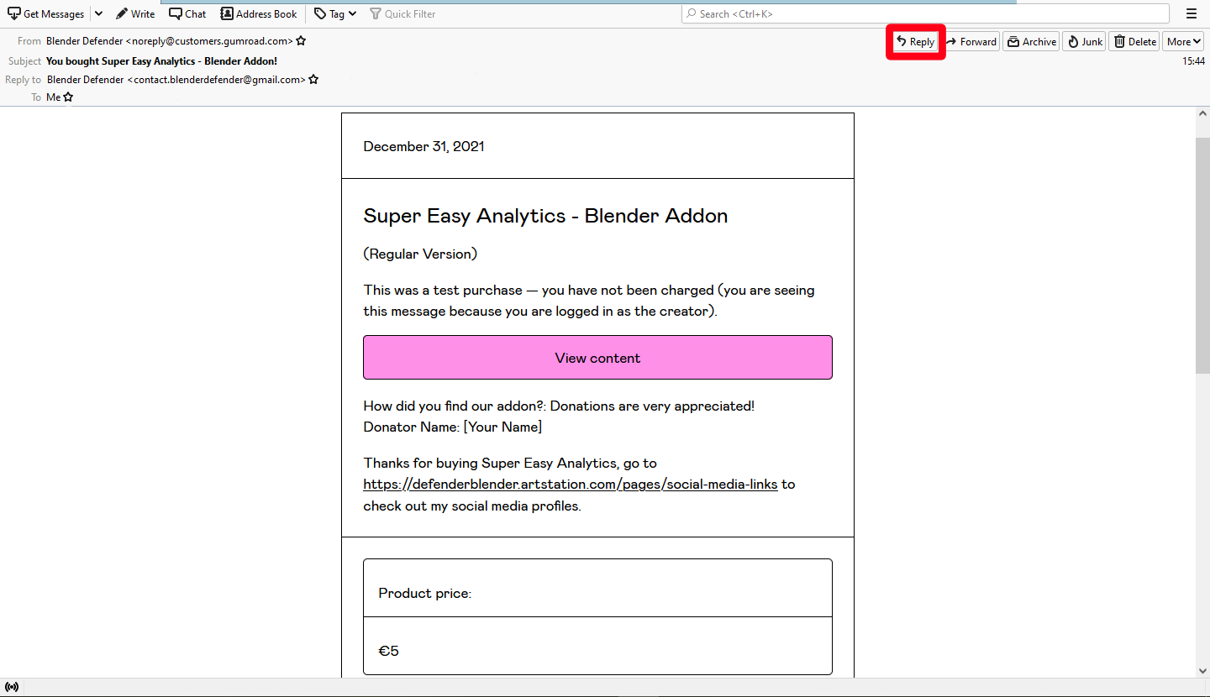Click the reply-to contact.blenderdefender@gmail.com address
The image size is (1210, 697).
176,80
